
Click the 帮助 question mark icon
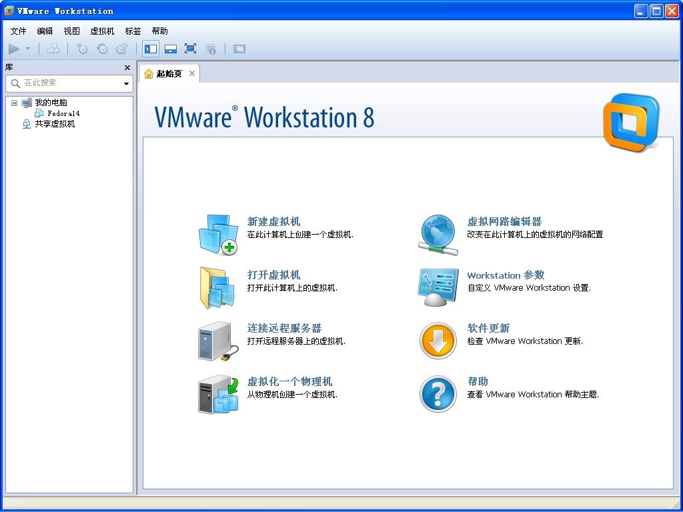(x=438, y=394)
